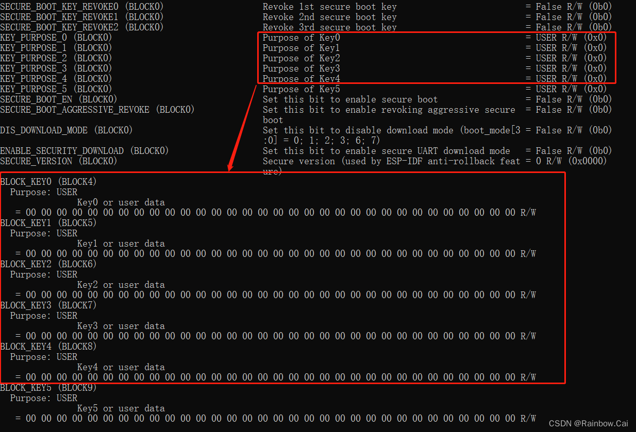
Task: Click BLOCK_KEY1 (BLOCK5) heading
Action: tap(48, 223)
